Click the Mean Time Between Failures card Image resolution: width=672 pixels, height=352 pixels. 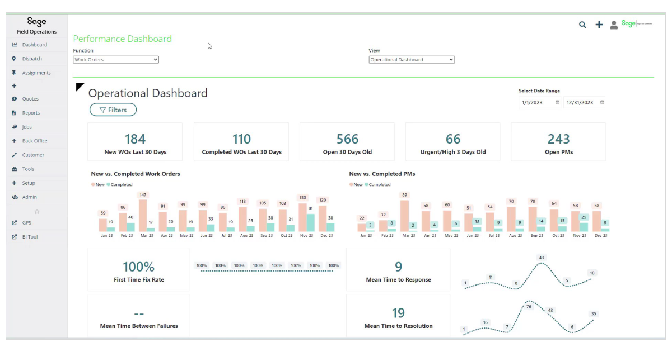[138, 316]
